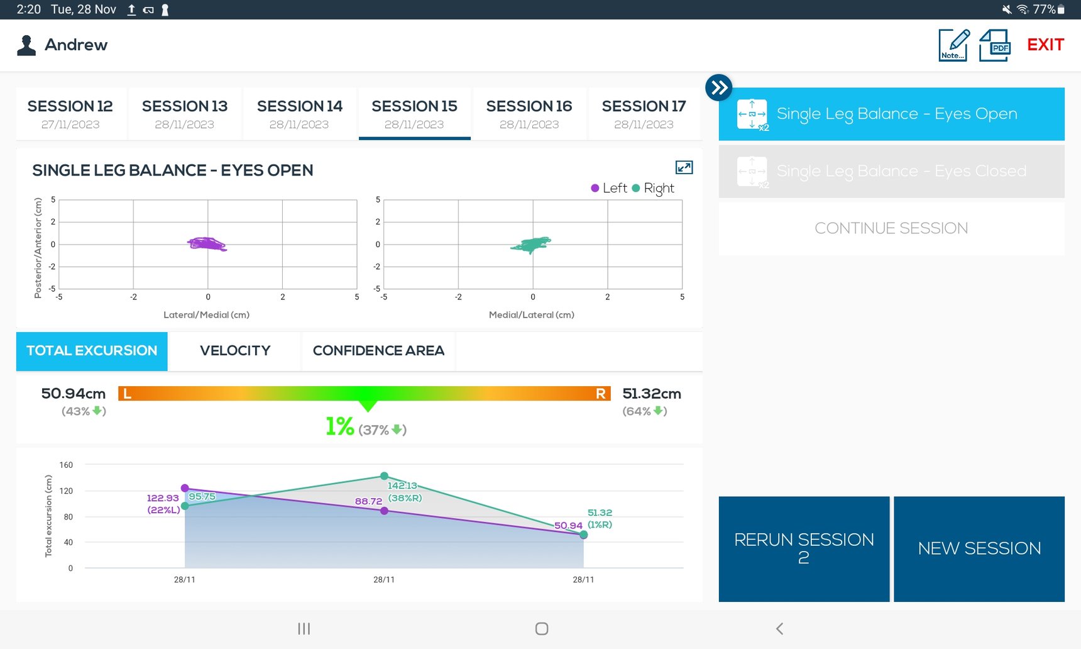Viewport: 1081px width, 649px height.
Task: Click the EXIT button
Action: click(1045, 45)
